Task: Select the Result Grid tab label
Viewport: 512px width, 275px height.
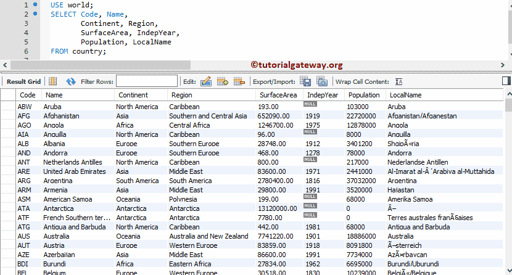Action: click(x=23, y=81)
